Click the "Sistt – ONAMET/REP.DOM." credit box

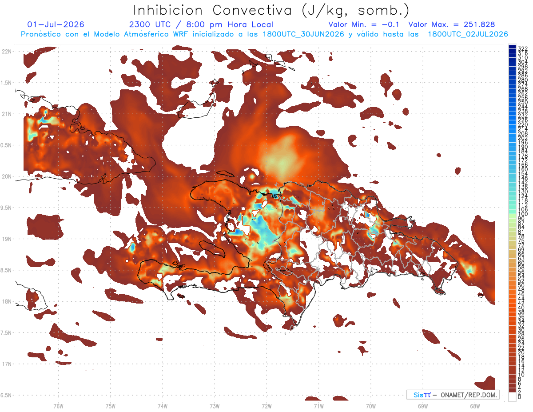(x=453, y=395)
